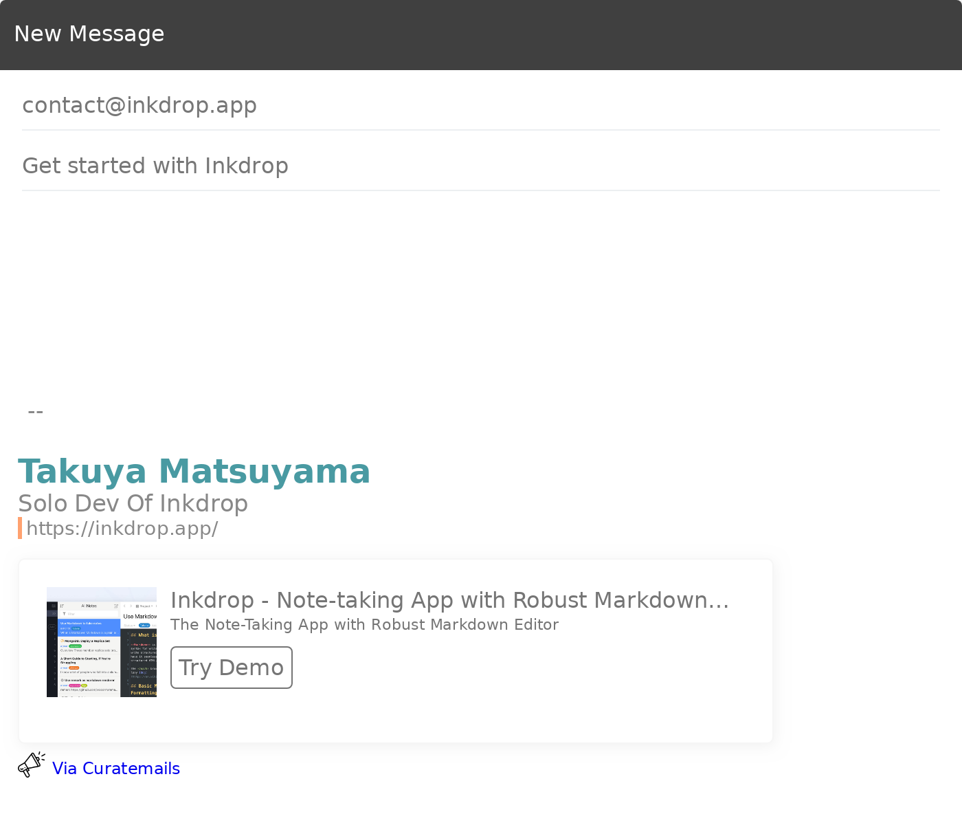Click the banner subtitle about Robust Markdown Editor
Screen dimensions: 962x825
[364, 625]
